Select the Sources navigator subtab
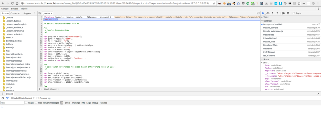 (5, 13)
